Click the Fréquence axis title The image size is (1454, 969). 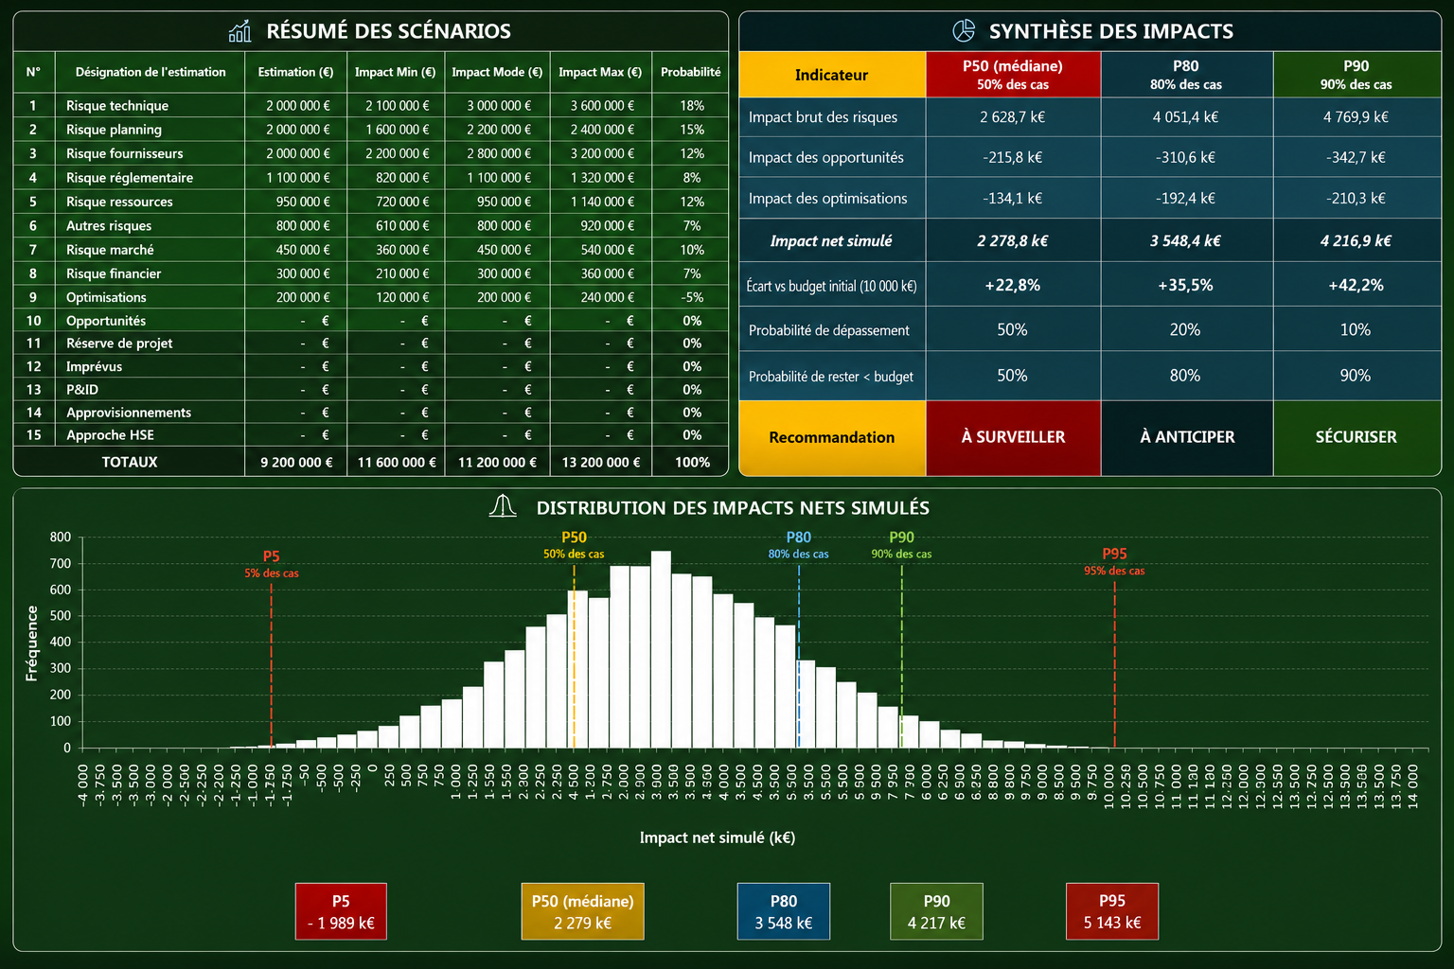(32, 643)
